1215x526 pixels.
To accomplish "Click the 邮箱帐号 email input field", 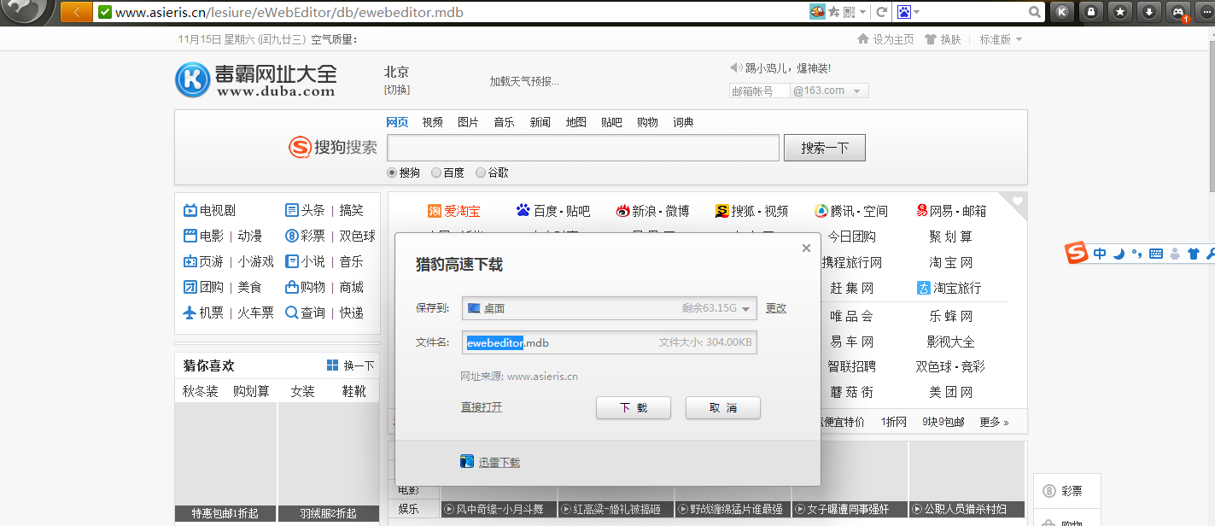I will (x=760, y=91).
